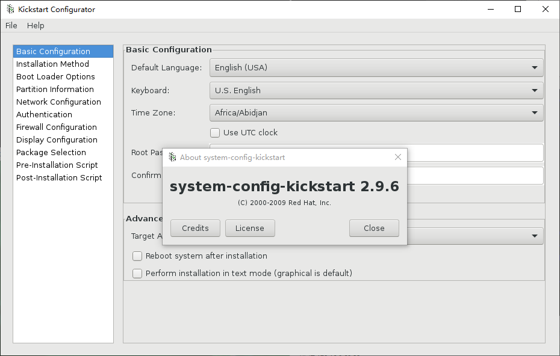Click the License button
The image size is (560, 356).
point(250,229)
